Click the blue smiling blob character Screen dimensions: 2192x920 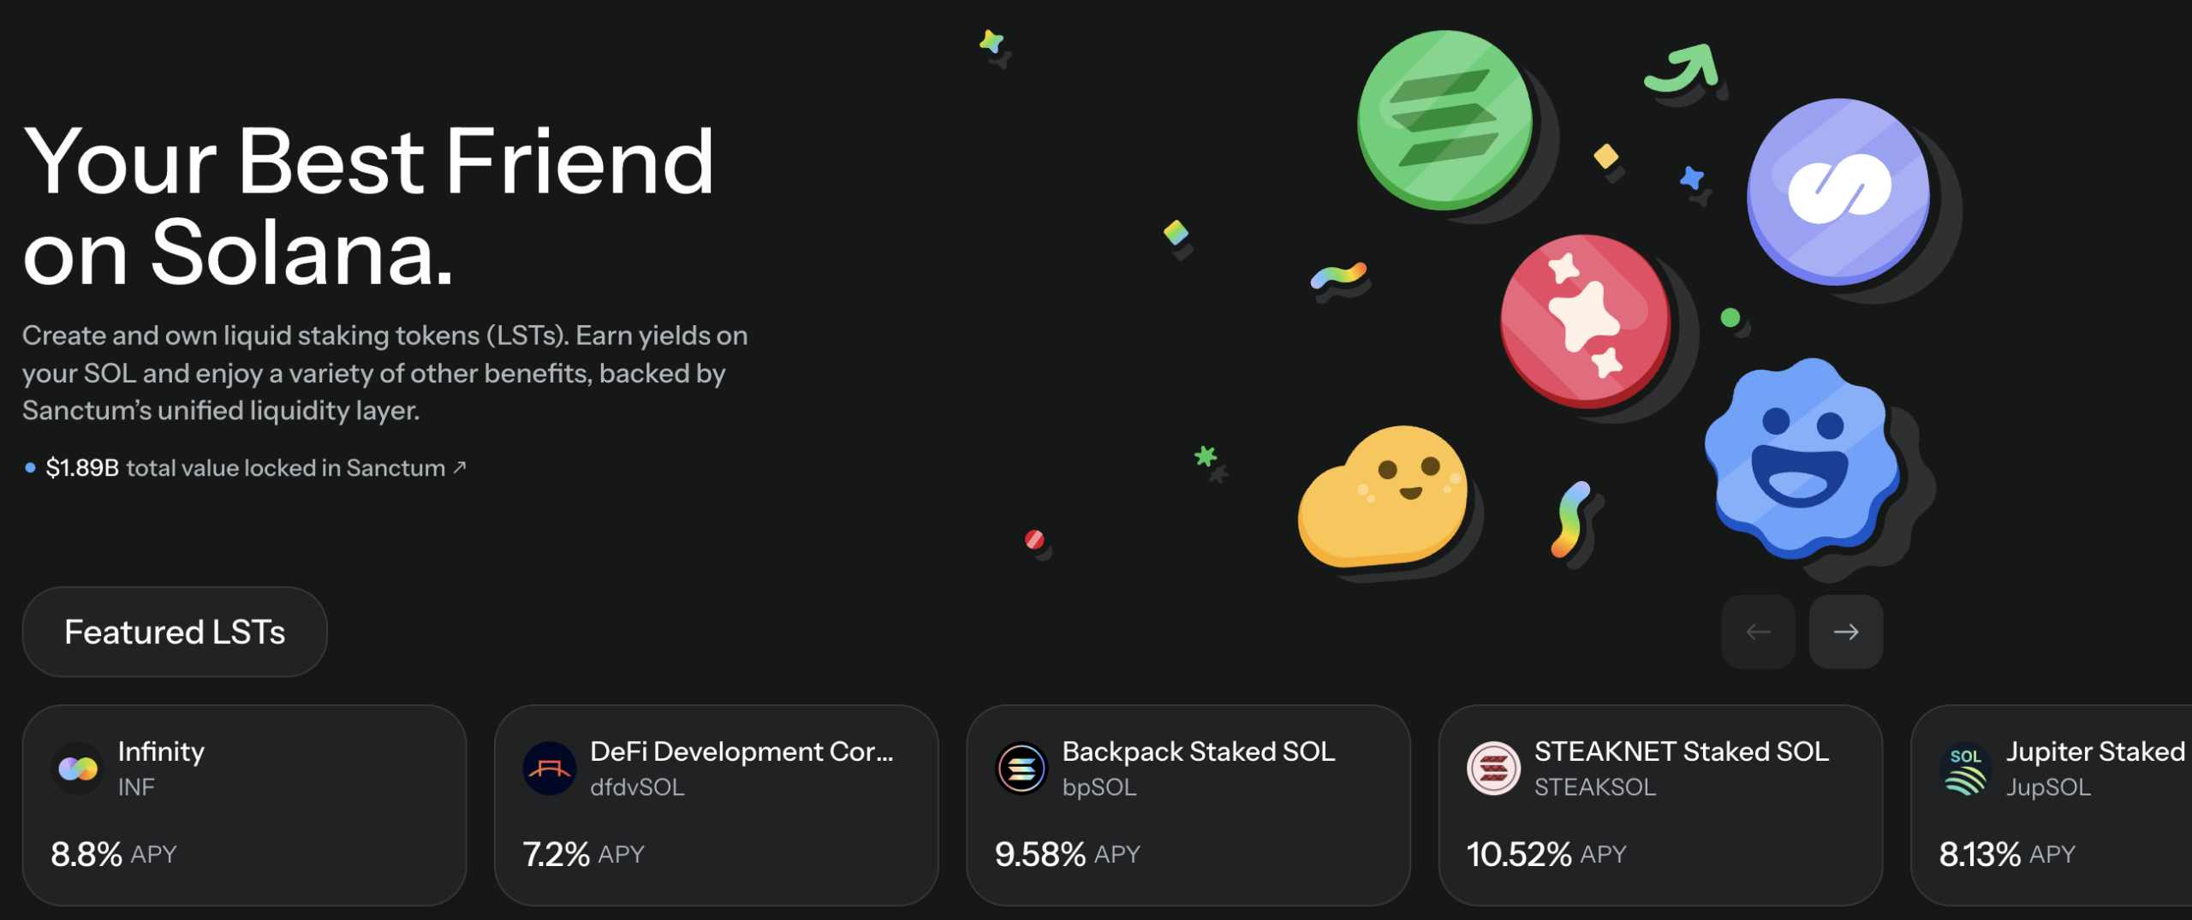(x=1801, y=458)
